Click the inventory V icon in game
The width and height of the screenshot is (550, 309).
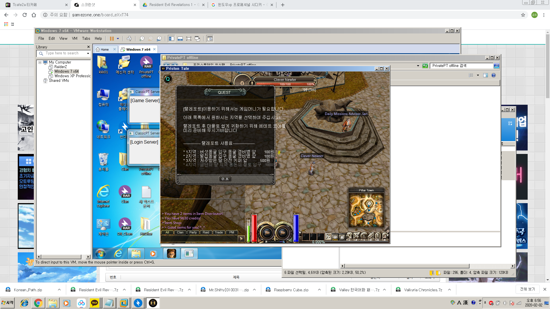pos(356,236)
